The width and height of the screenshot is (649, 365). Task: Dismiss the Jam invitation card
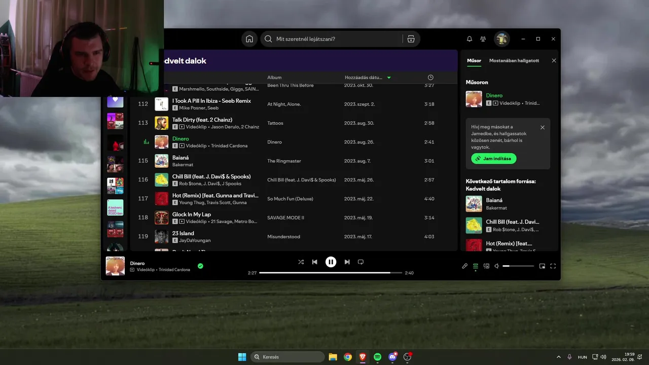(543, 127)
